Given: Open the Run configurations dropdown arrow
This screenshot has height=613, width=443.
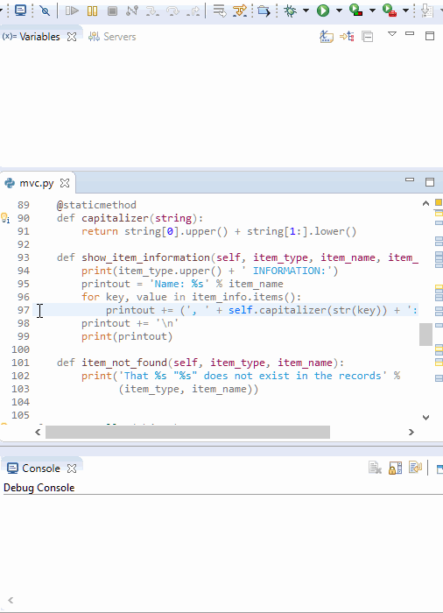Looking at the screenshot, I should click(339, 11).
